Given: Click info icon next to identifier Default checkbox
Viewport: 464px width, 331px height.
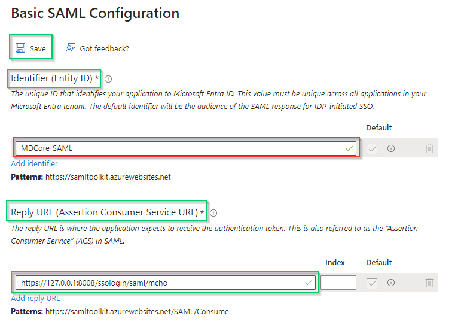Looking at the screenshot, I should pos(391,148).
